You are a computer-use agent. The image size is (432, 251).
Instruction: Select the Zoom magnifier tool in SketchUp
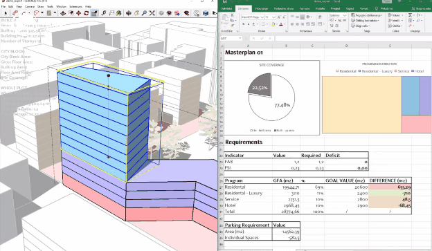144,13
